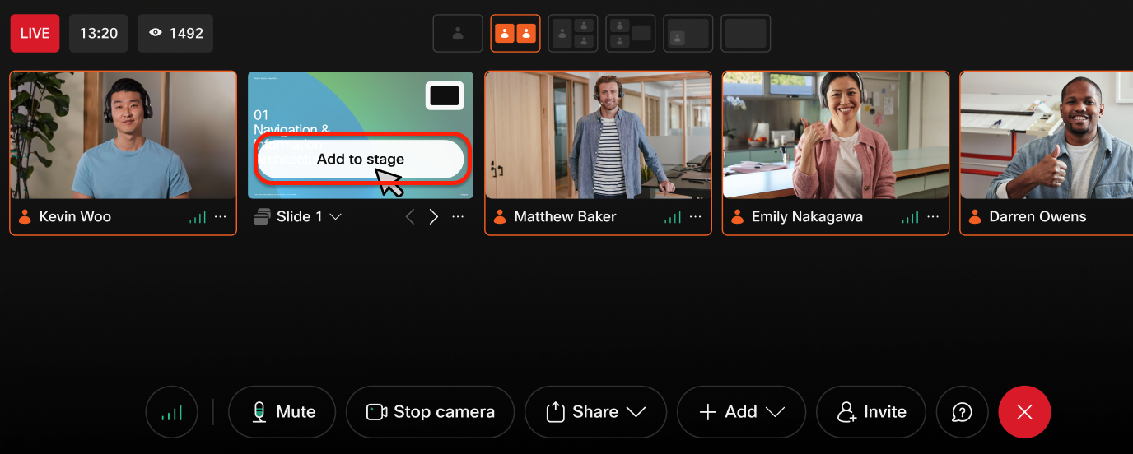Open Emily Nakagawa's more options menu
This screenshot has height=454, width=1133.
point(933,217)
